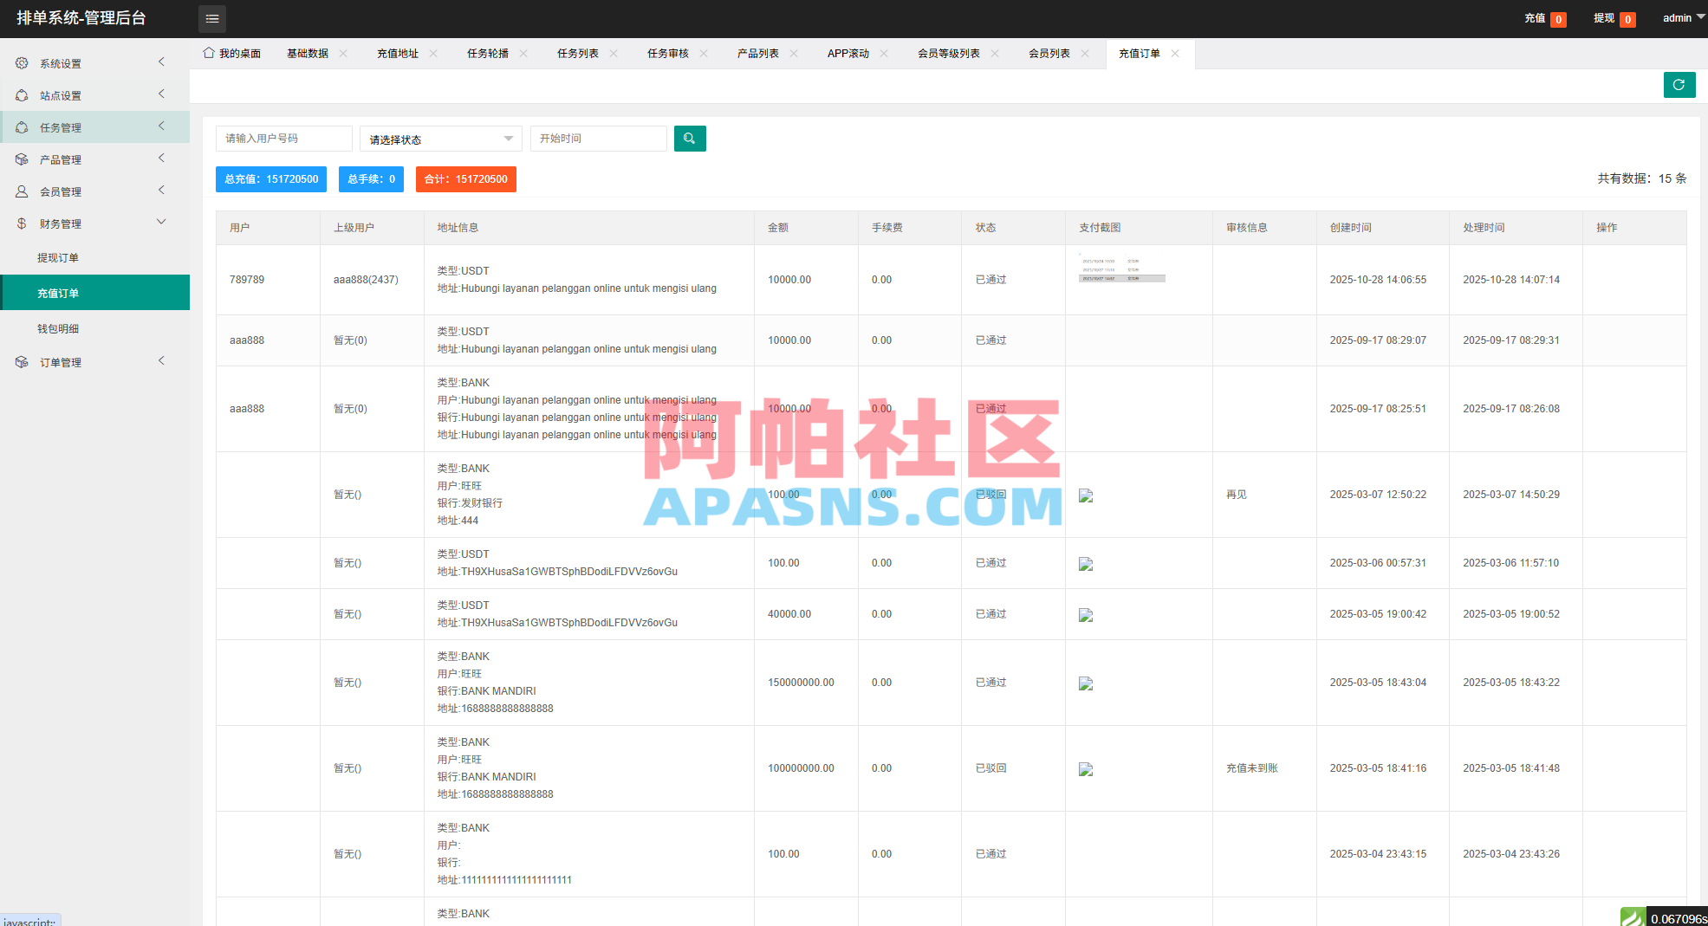Click the search magnifier icon
This screenshot has width=1708, height=926.
click(690, 139)
